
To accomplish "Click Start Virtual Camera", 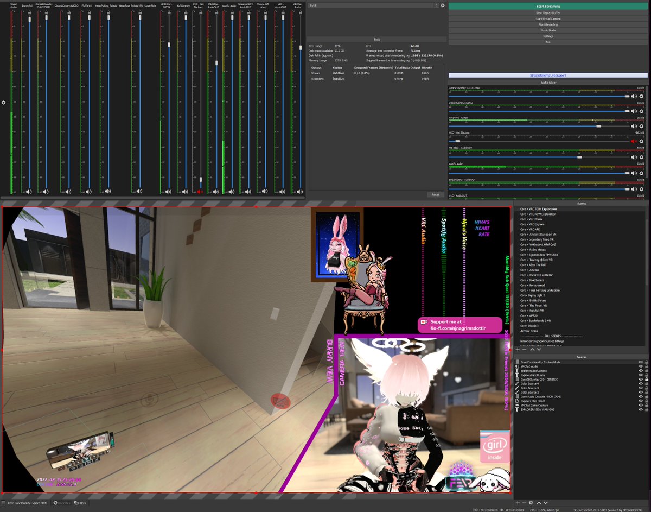I will coord(548,18).
